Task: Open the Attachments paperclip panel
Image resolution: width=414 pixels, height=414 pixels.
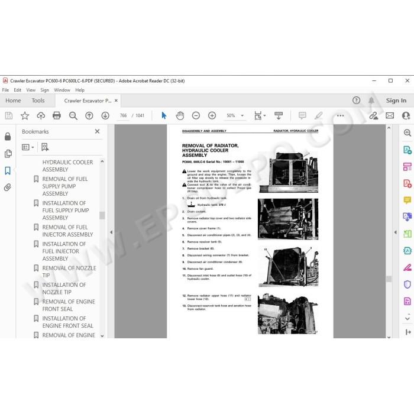Action: (8, 187)
